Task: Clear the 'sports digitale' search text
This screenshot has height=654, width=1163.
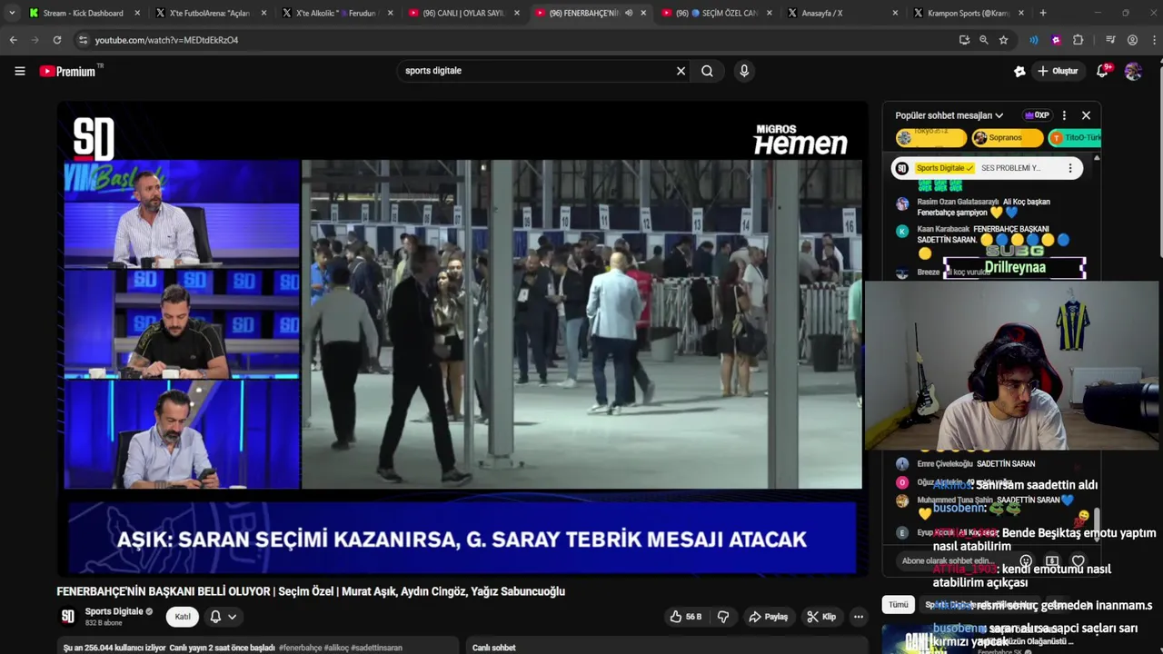Action: pos(681,71)
